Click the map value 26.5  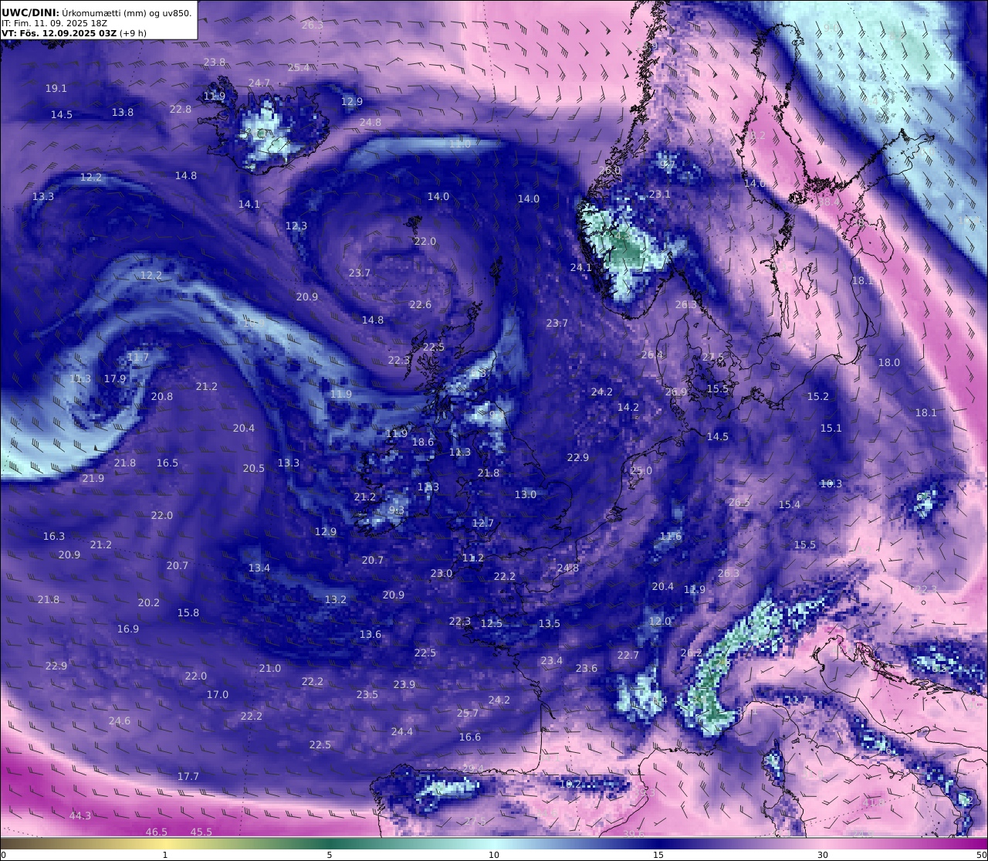tap(739, 503)
